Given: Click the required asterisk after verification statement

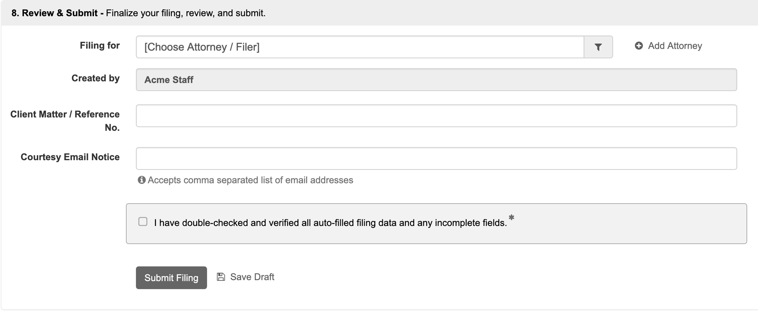Looking at the screenshot, I should pyautogui.click(x=511, y=218).
